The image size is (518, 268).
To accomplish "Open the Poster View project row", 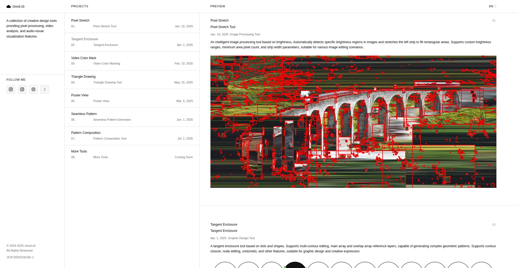I will pyautogui.click(x=132, y=98).
